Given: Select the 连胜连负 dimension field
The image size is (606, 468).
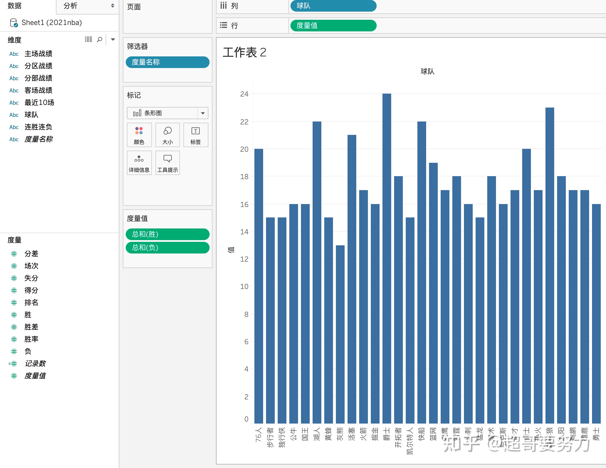Looking at the screenshot, I should coord(38,127).
